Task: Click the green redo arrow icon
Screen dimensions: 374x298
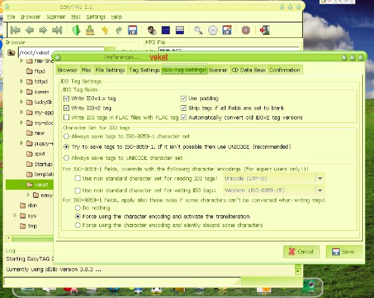Action: 118,30
